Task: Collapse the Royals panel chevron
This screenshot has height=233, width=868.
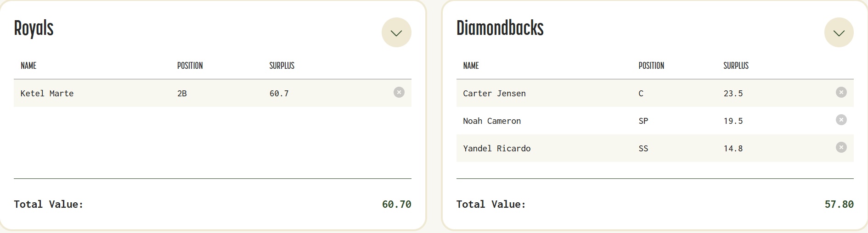Action: (396, 33)
